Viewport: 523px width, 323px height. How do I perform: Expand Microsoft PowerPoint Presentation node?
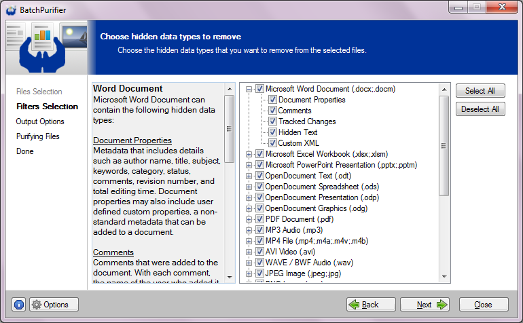click(x=249, y=165)
